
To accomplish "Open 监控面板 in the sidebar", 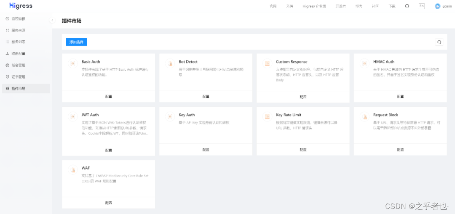I will [26, 19].
